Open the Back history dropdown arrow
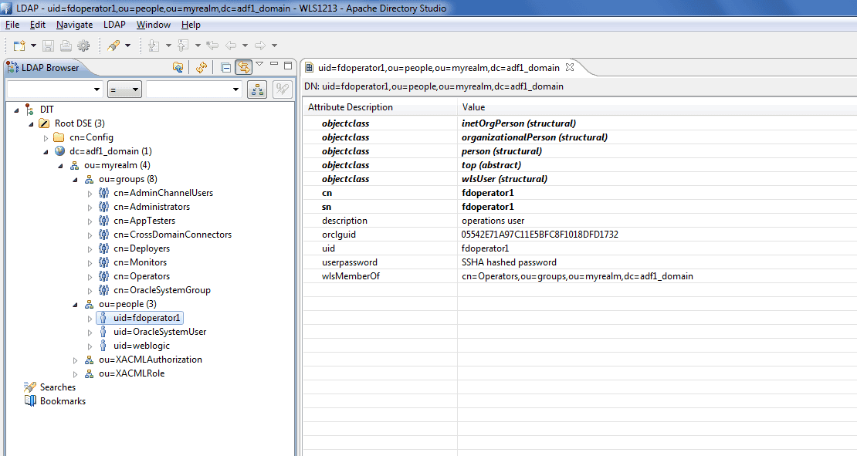 click(x=245, y=46)
